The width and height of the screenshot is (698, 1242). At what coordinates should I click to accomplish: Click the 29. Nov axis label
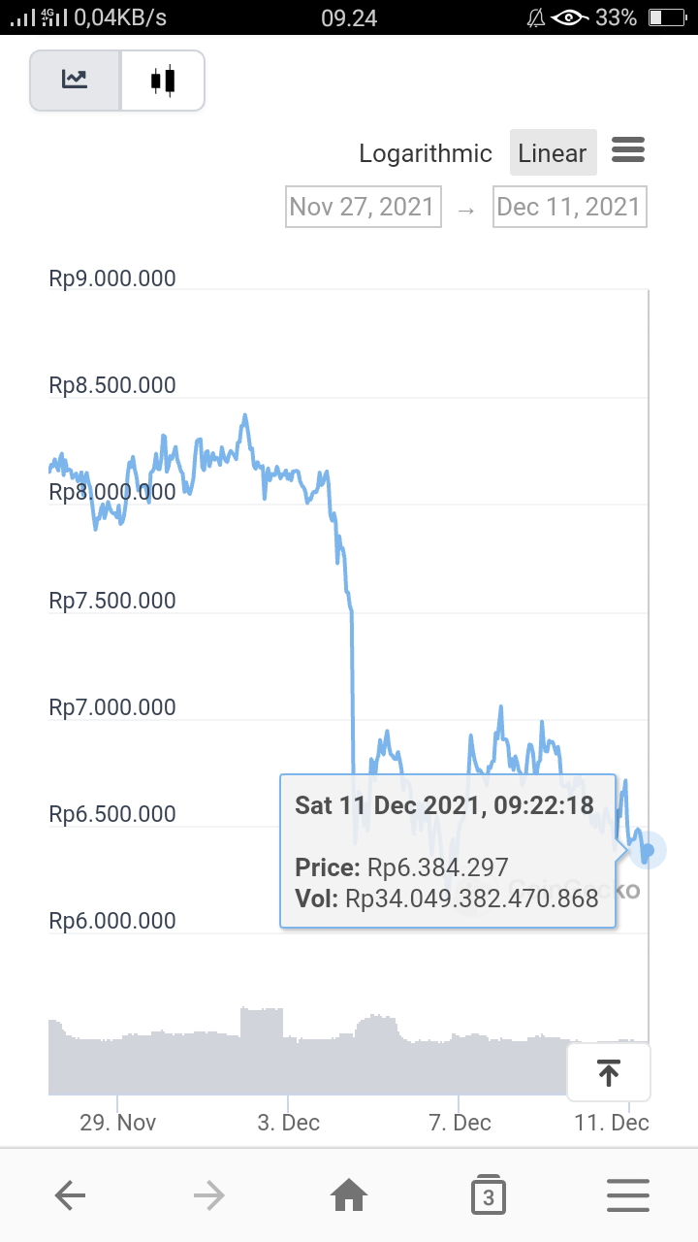[117, 1123]
